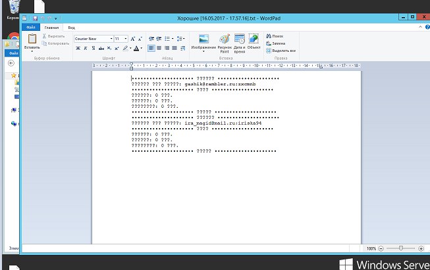Click the email line gashik@rambler.ru in document
Image resolution: width=430 pixels, height=270 pixels.
pyautogui.click(x=207, y=84)
